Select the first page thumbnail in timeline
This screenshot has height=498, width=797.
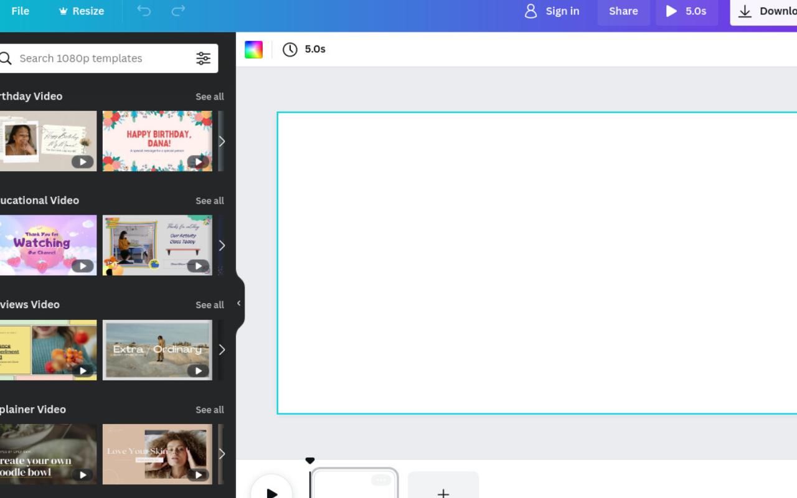click(354, 484)
